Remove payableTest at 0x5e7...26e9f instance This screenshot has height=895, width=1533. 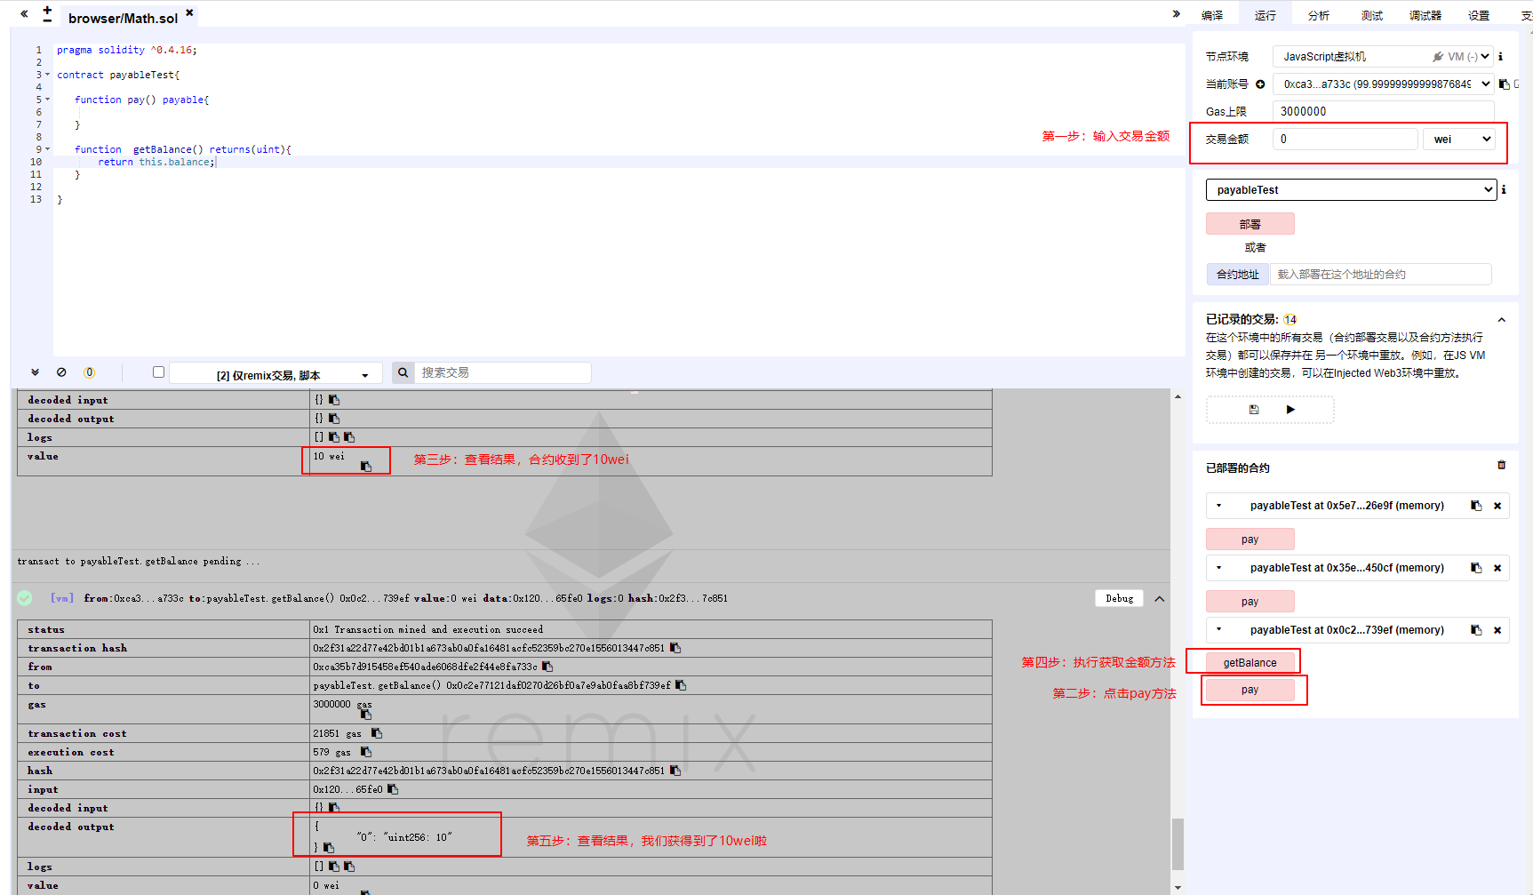pos(1497,506)
